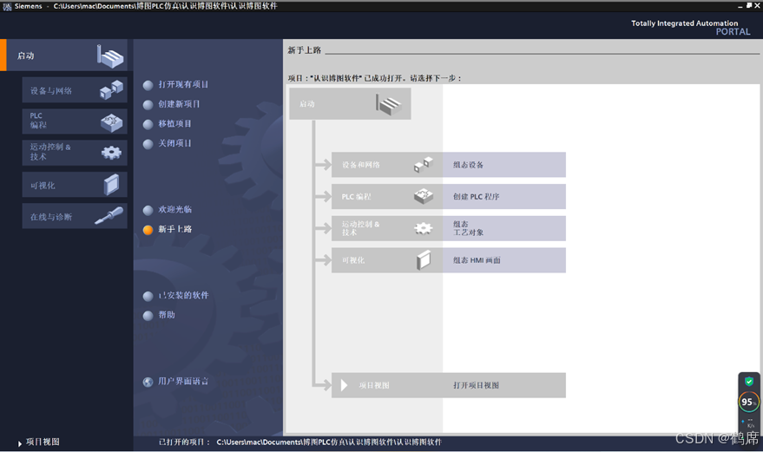
Task: Click the 可视化 panel icon in sidebar
Action: [111, 185]
